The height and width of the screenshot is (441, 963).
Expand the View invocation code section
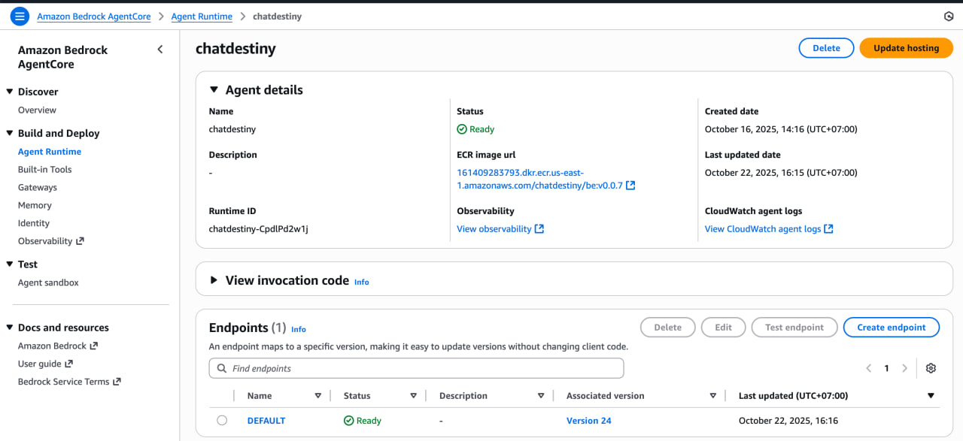click(x=214, y=280)
